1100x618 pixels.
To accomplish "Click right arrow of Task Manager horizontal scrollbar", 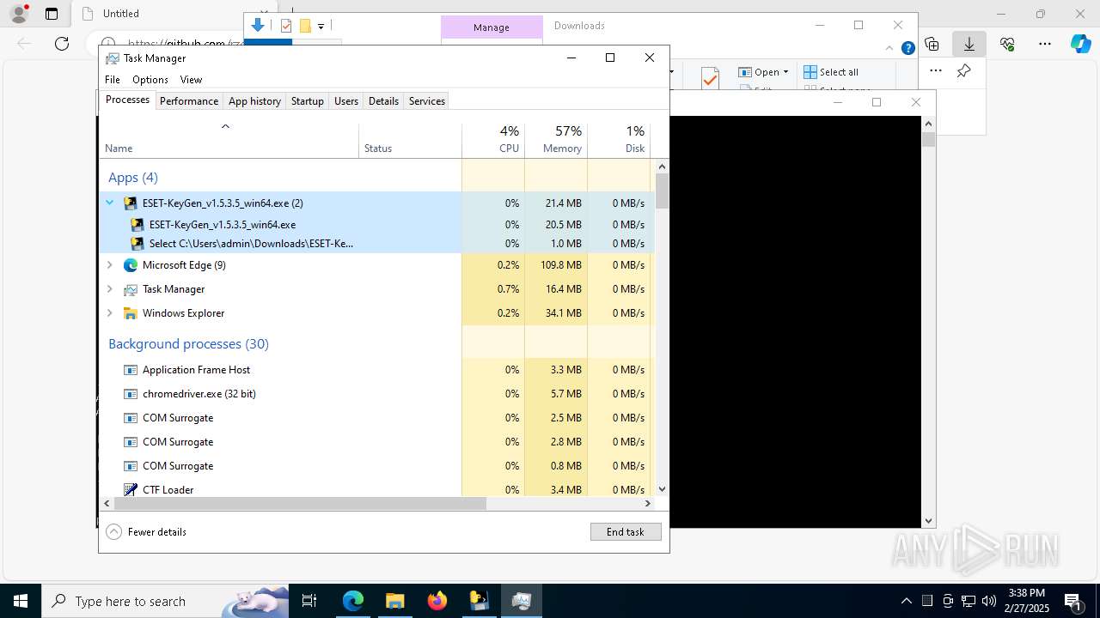I will click(x=647, y=503).
